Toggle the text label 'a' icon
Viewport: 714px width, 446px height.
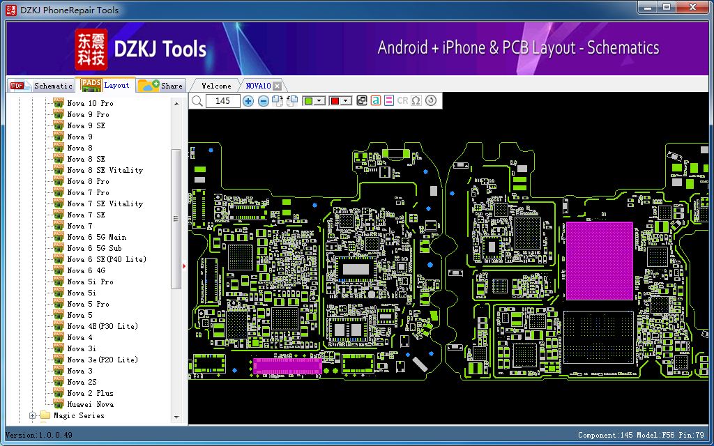[x=375, y=100]
